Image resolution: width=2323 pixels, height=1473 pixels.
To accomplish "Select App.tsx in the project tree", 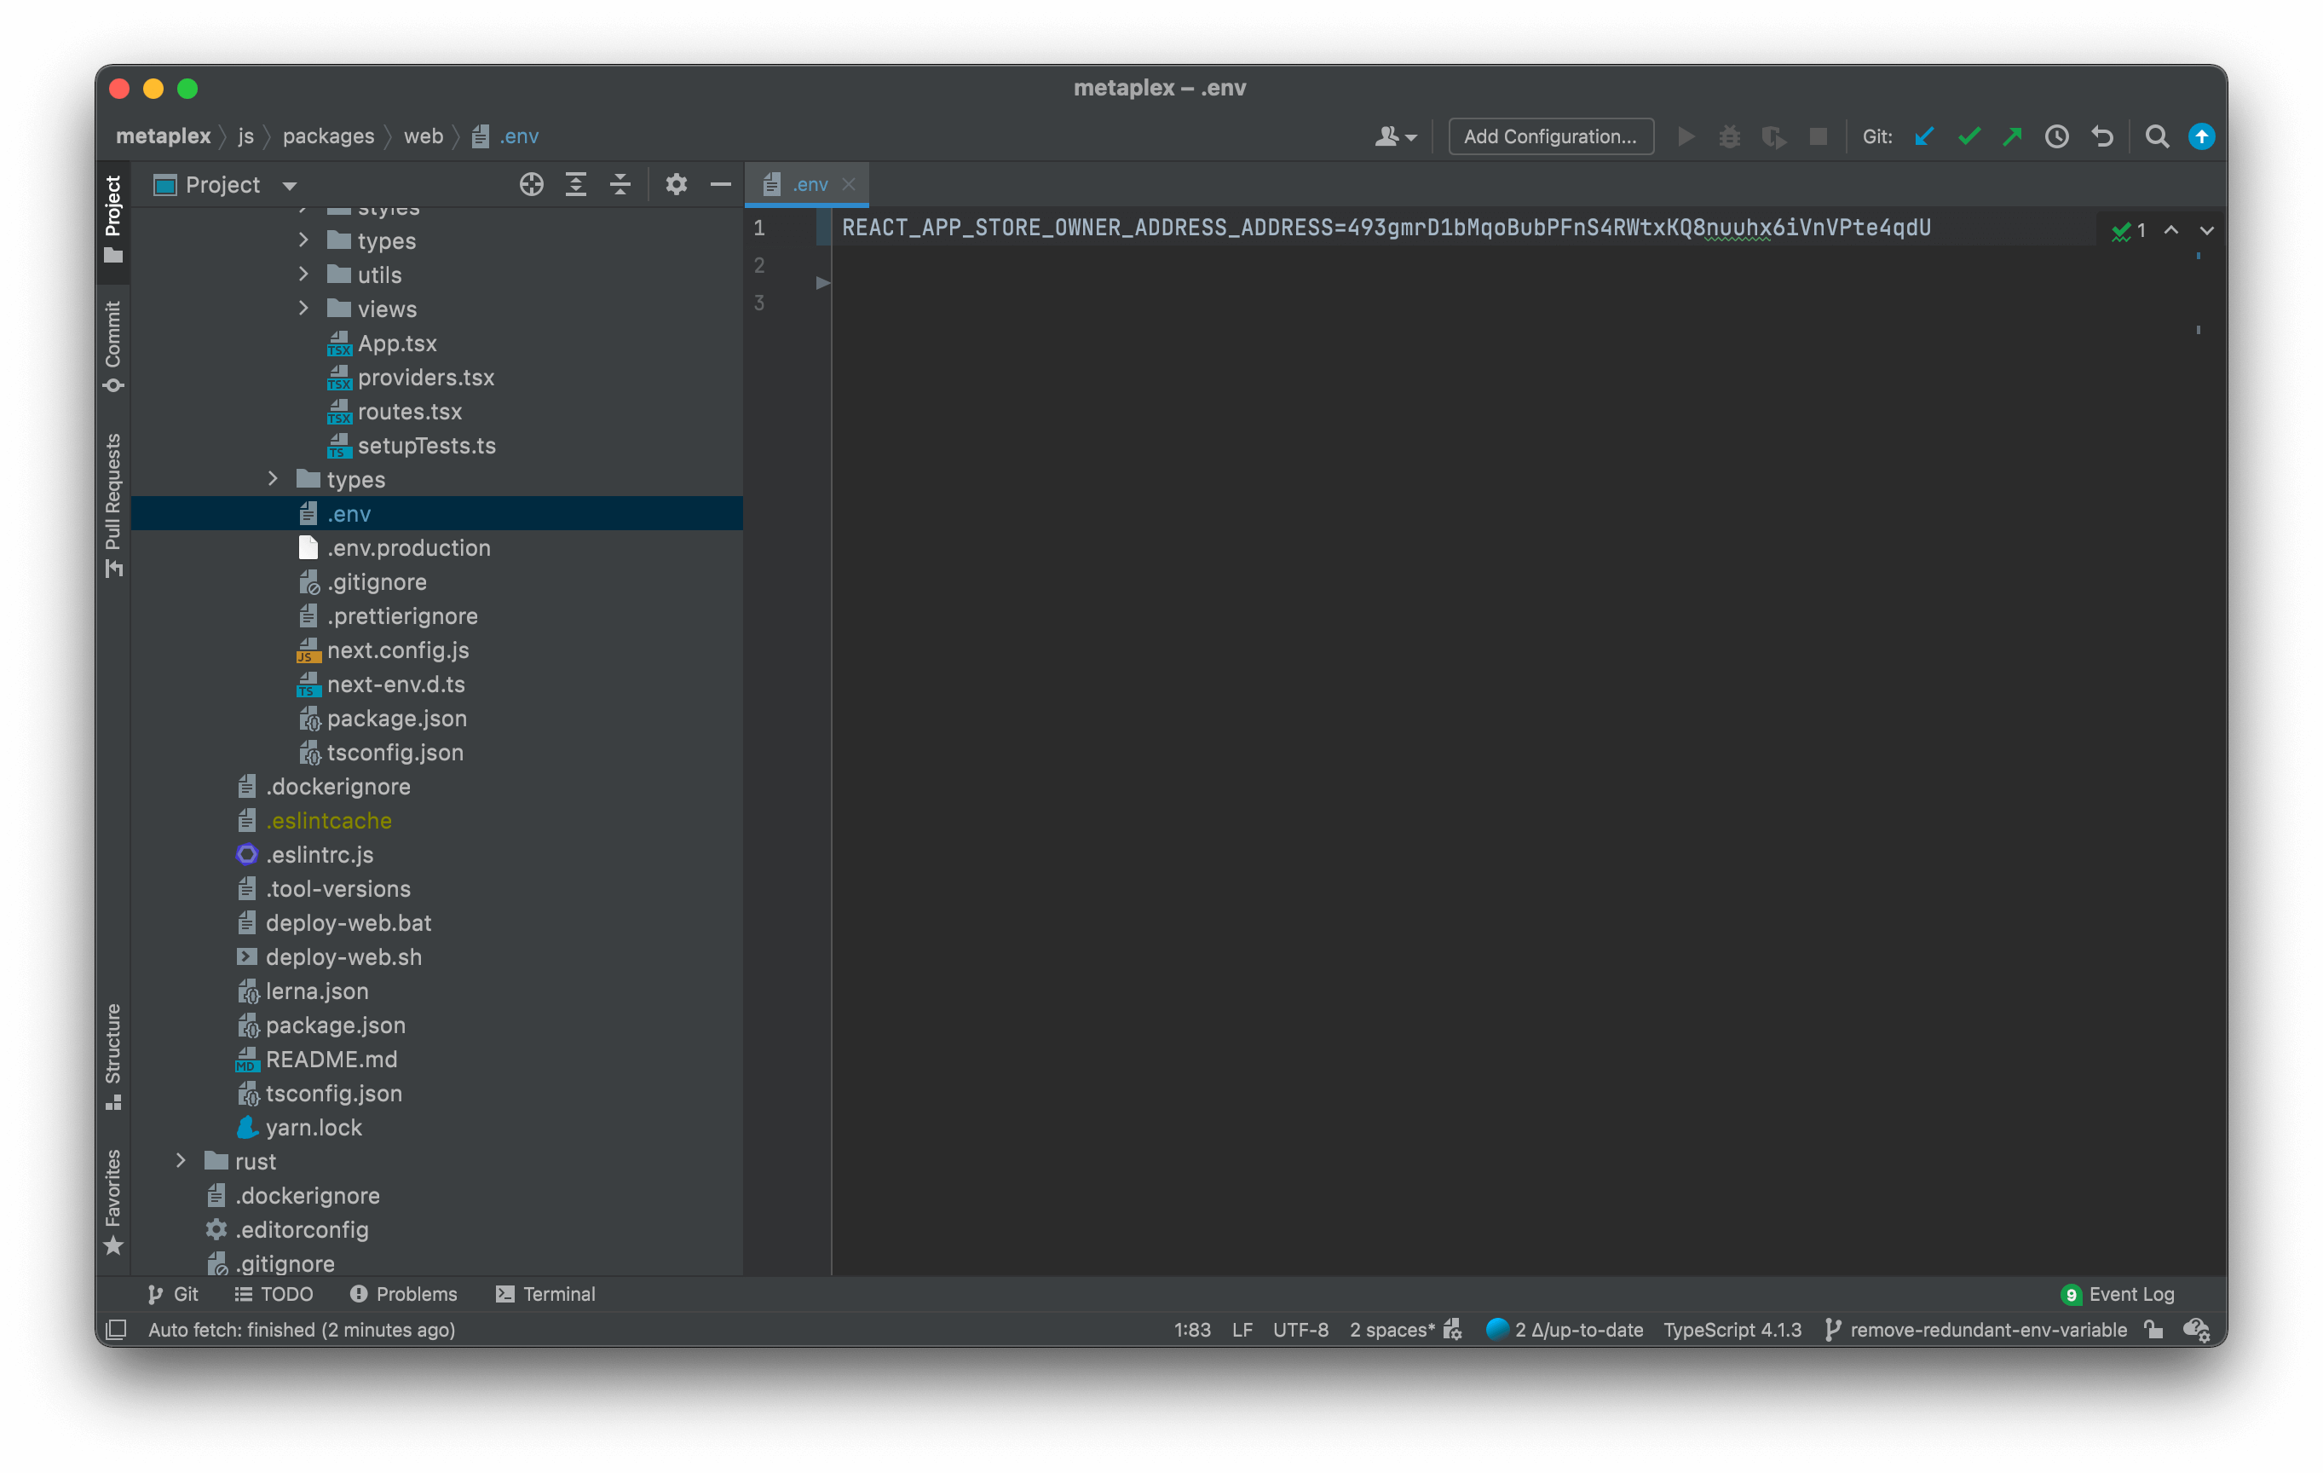I will tap(396, 343).
